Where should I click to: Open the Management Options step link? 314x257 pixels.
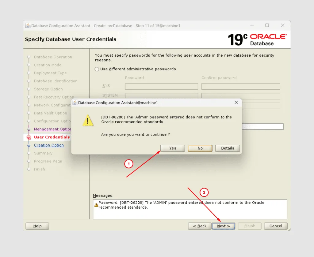point(52,129)
